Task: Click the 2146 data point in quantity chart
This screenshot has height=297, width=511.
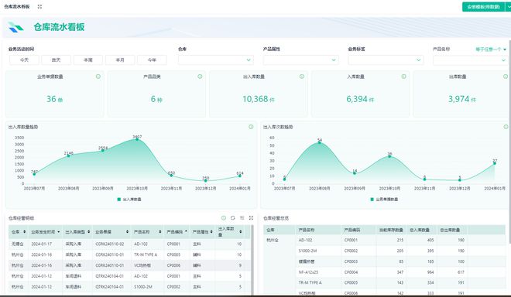Action: coord(68,155)
